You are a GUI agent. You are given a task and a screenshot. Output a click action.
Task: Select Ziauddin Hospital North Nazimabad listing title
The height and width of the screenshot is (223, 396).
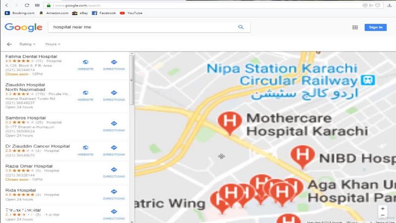[x=25, y=87]
